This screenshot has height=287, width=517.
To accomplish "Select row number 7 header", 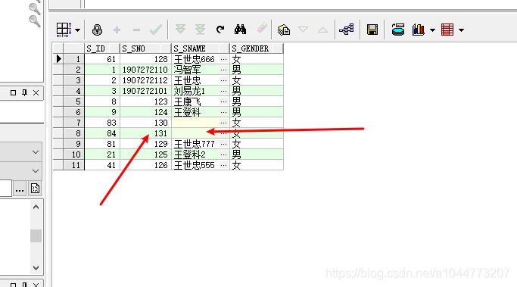I will (74, 123).
